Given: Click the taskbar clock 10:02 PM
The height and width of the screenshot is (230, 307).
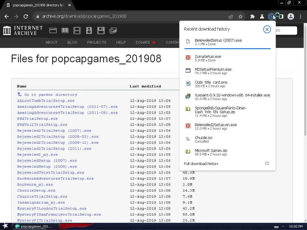Looking at the screenshot, I should click(296, 226).
